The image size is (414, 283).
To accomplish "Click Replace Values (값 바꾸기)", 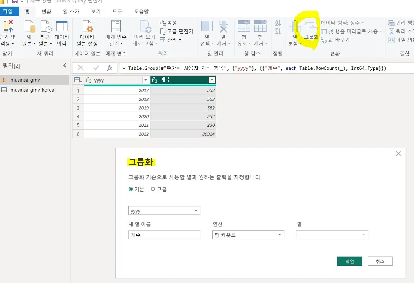I will pos(335,40).
